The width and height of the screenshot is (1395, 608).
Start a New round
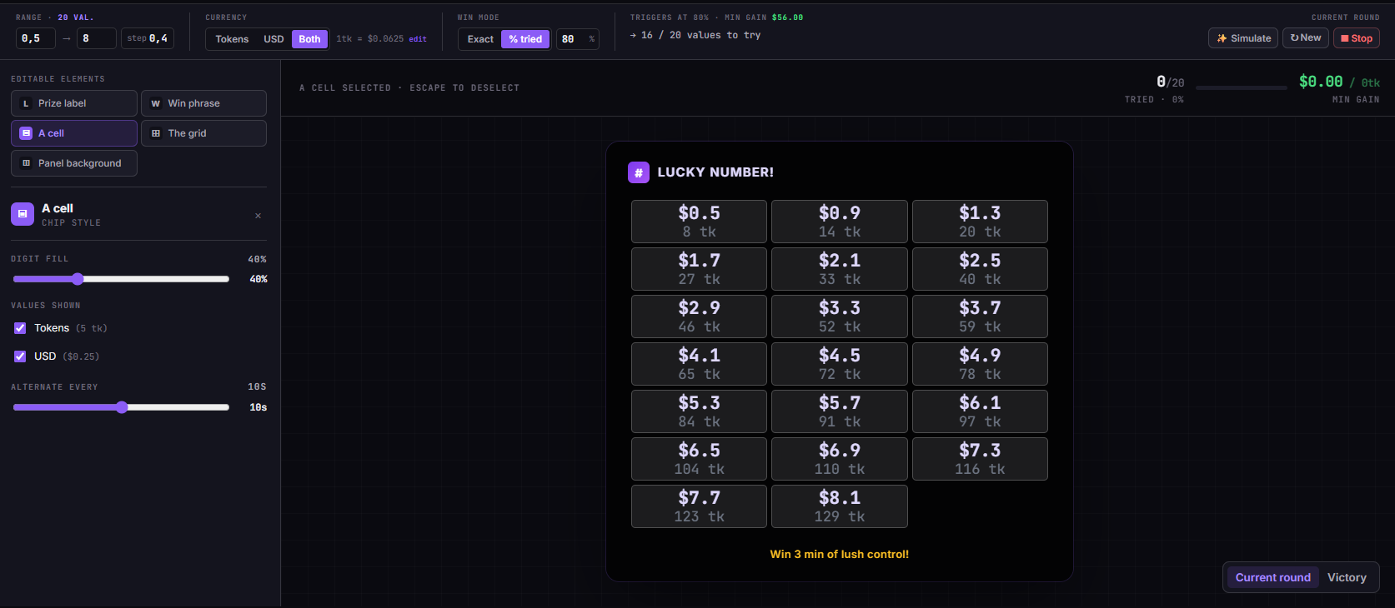[1306, 37]
